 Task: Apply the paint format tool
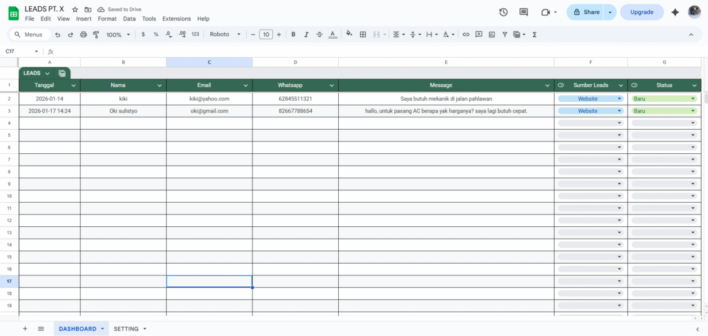pyautogui.click(x=95, y=34)
